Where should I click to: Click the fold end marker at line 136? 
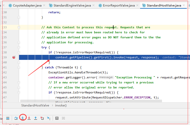(19, 42)
